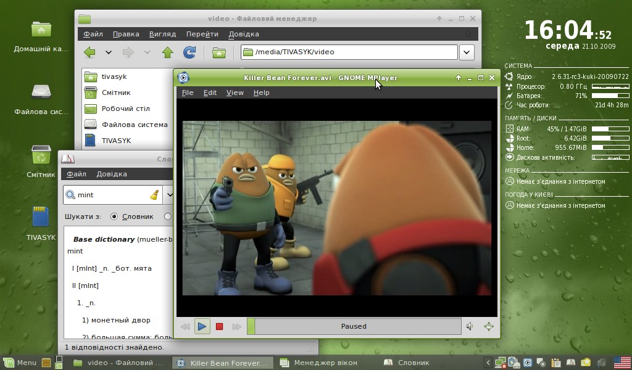Click the Killer Bean video frame

(x=337, y=208)
